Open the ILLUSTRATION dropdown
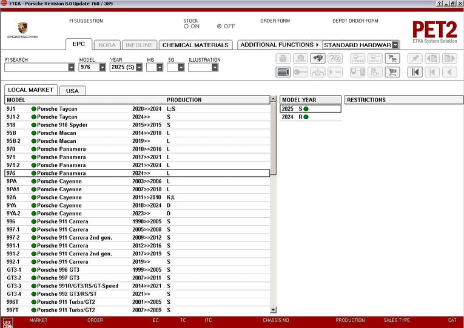The width and height of the screenshot is (464, 328). pyautogui.click(x=215, y=68)
